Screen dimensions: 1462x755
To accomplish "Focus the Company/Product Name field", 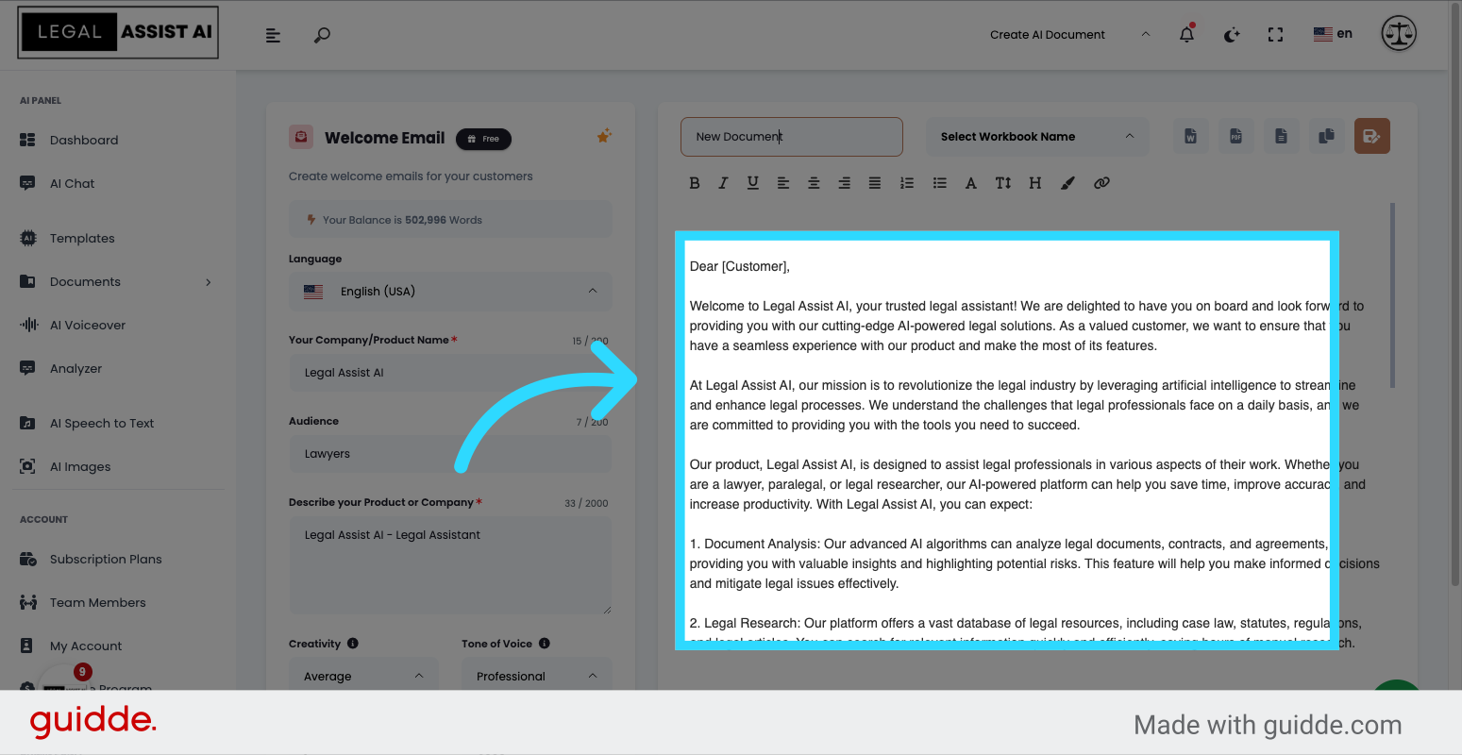I will [x=450, y=373].
